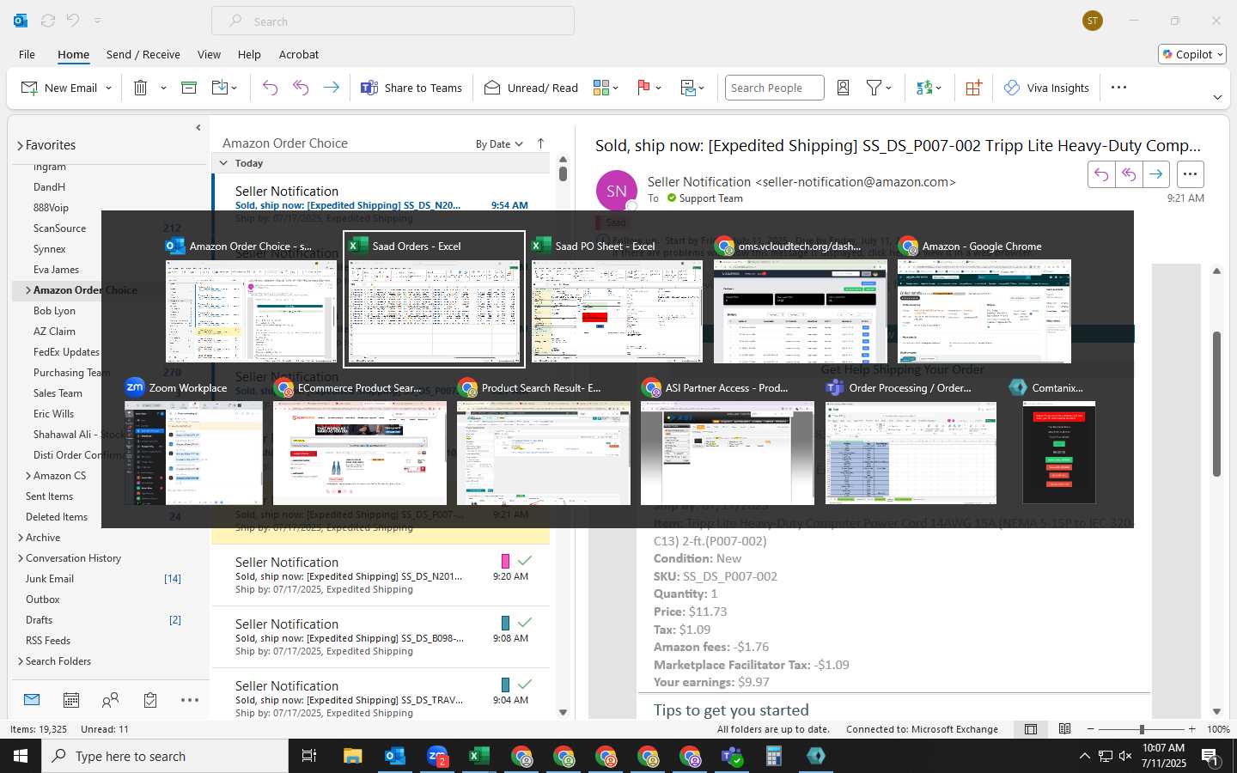Click navigation bar more options dots

[x=190, y=700]
